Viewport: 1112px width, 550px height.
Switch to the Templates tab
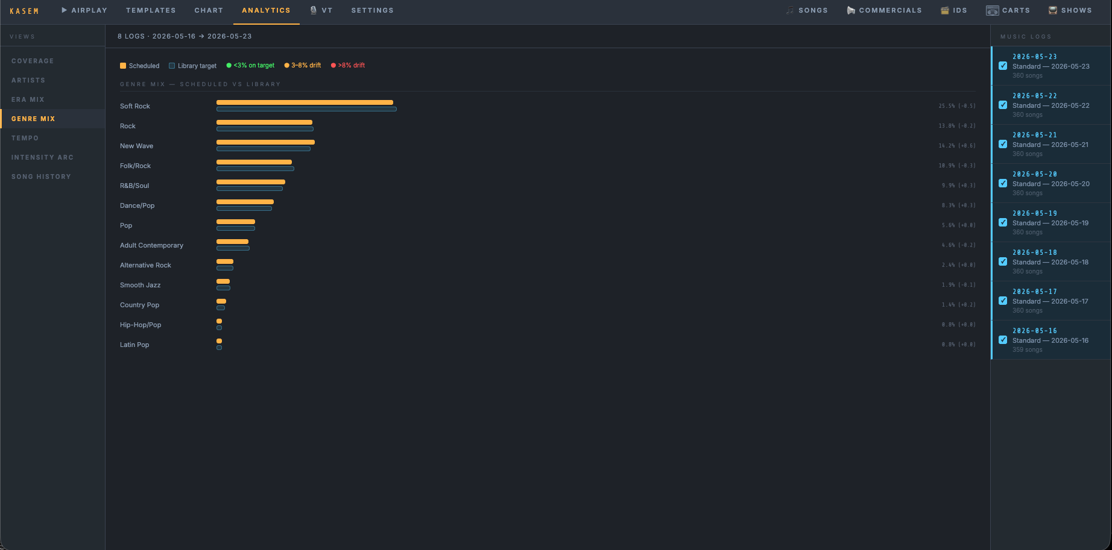pyautogui.click(x=151, y=10)
